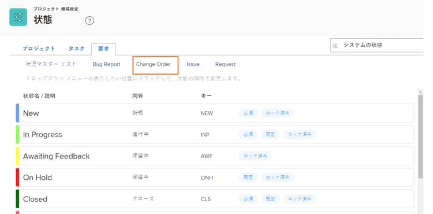Click the 必須 badge in New row
The image size is (433, 214).
248,113
